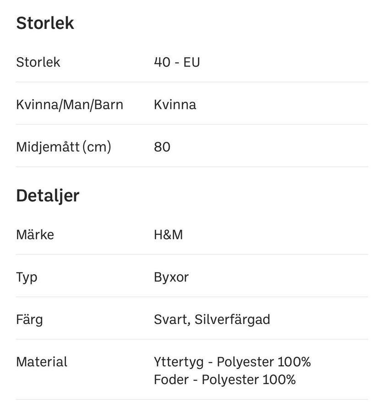This screenshot has width=384, height=413.
Task: Click the Yttertyg - Polyester 100% line
Action: click(232, 362)
